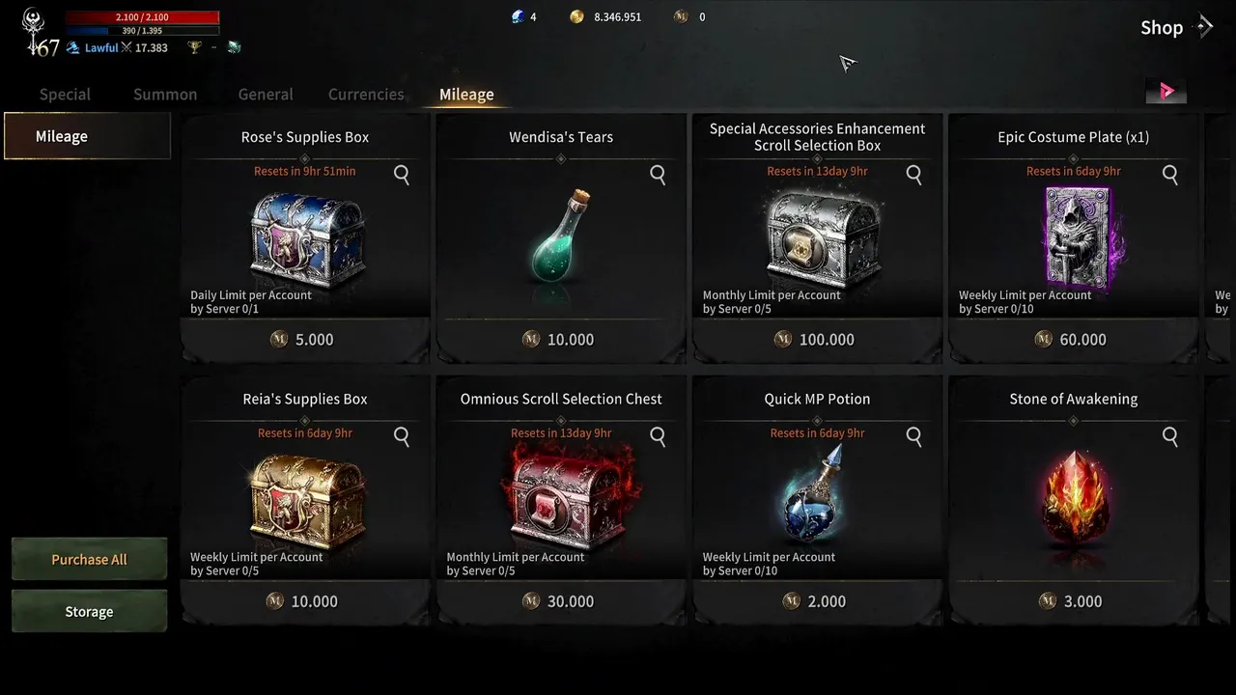Select Mileage category in left sidebar

pos(87,136)
